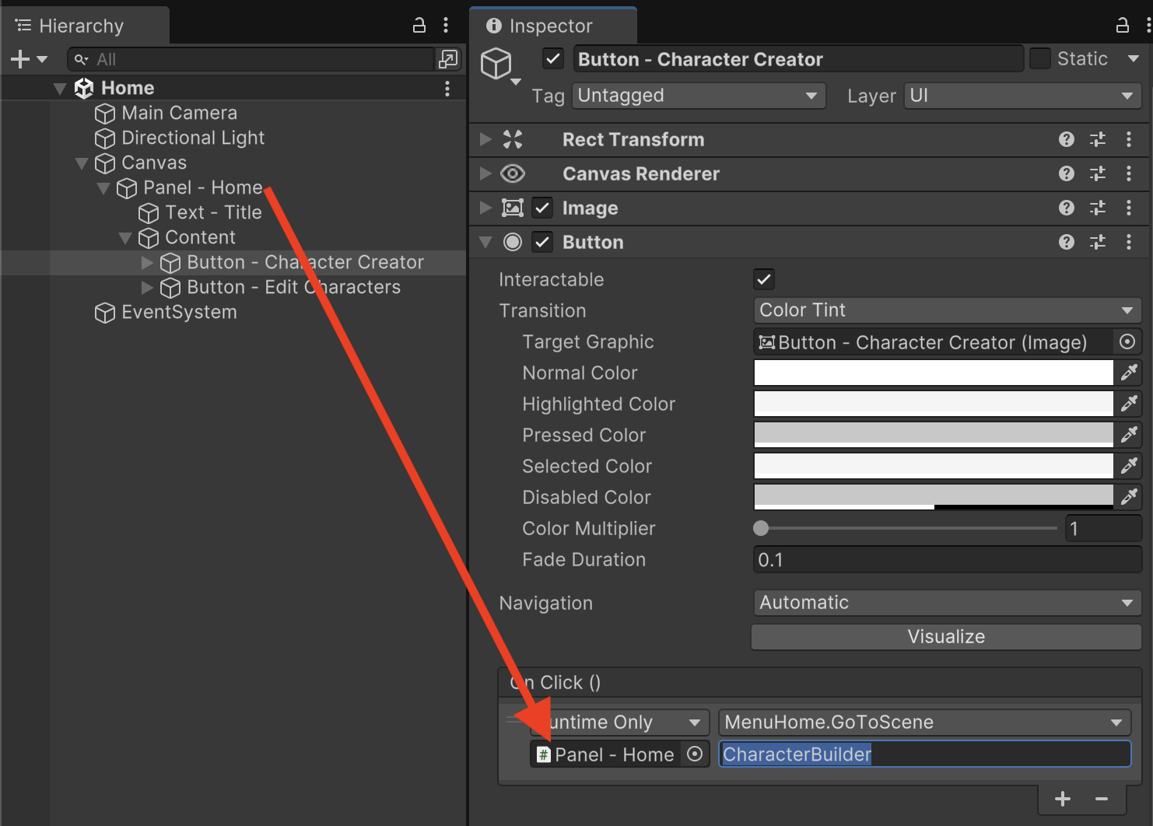Open the Rect Transform help icon

pyautogui.click(x=1066, y=139)
